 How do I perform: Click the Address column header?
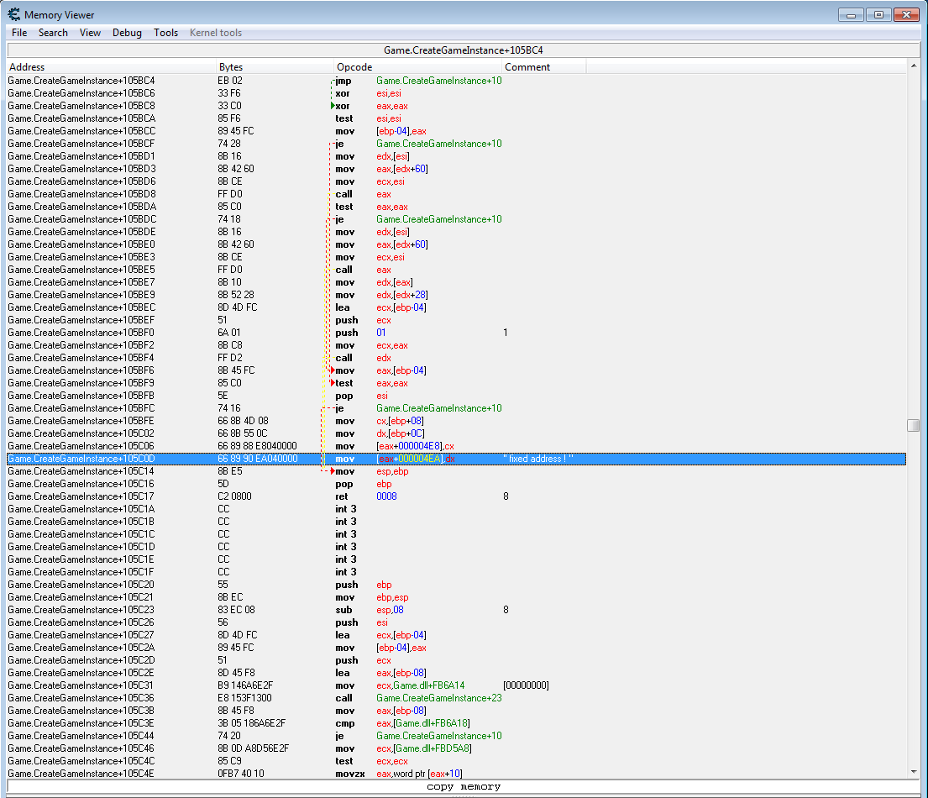(111, 67)
